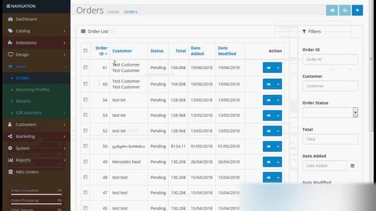Click the Reports chart icon
376x211 pixels.
coord(11,160)
